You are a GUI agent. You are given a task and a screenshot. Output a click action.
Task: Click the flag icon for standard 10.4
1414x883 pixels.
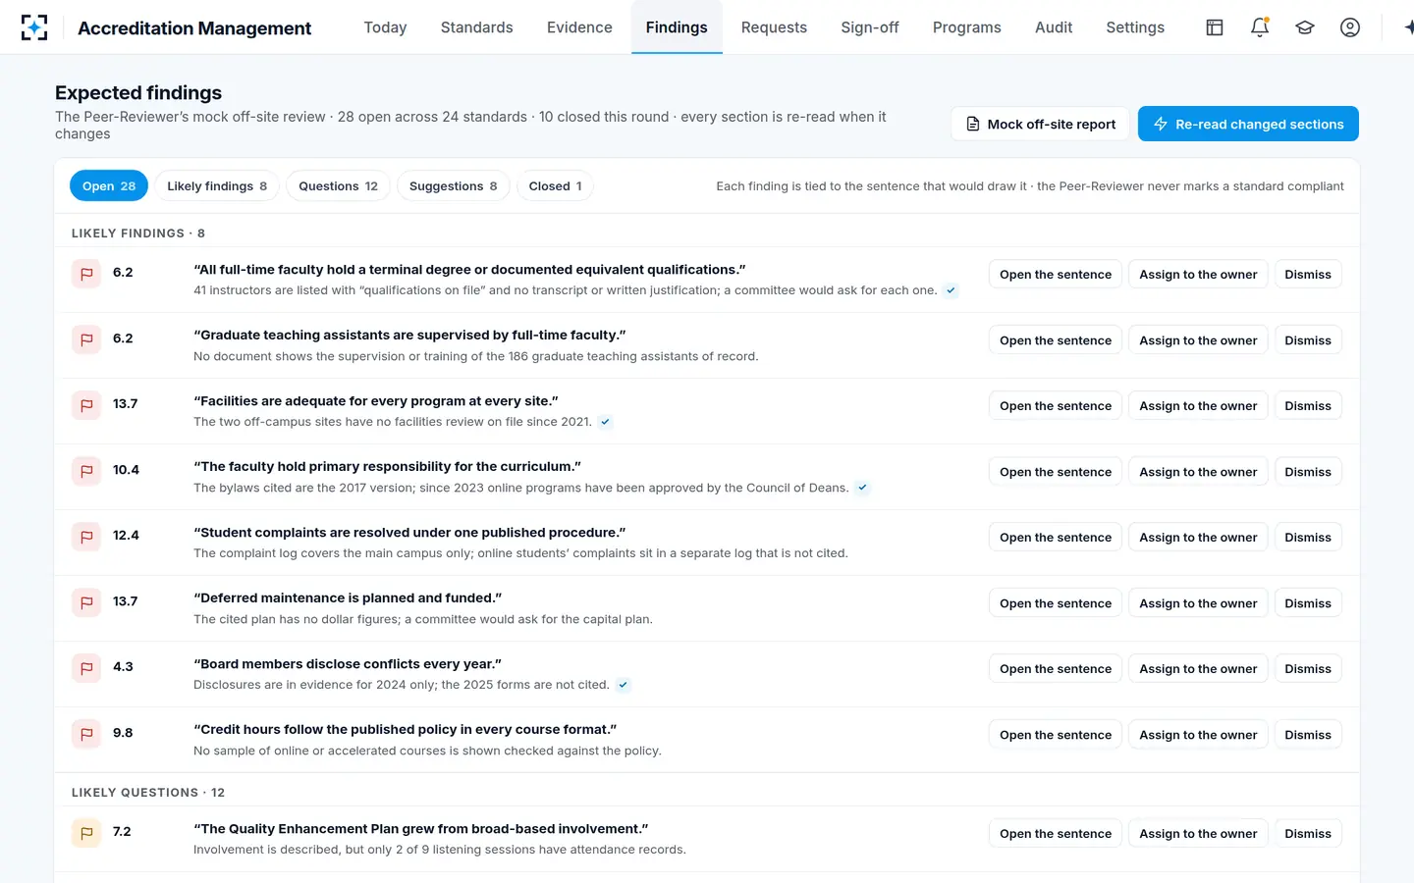86,471
